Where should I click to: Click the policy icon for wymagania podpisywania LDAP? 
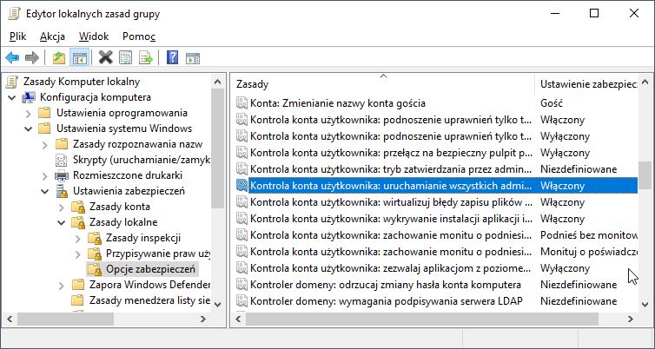click(241, 301)
